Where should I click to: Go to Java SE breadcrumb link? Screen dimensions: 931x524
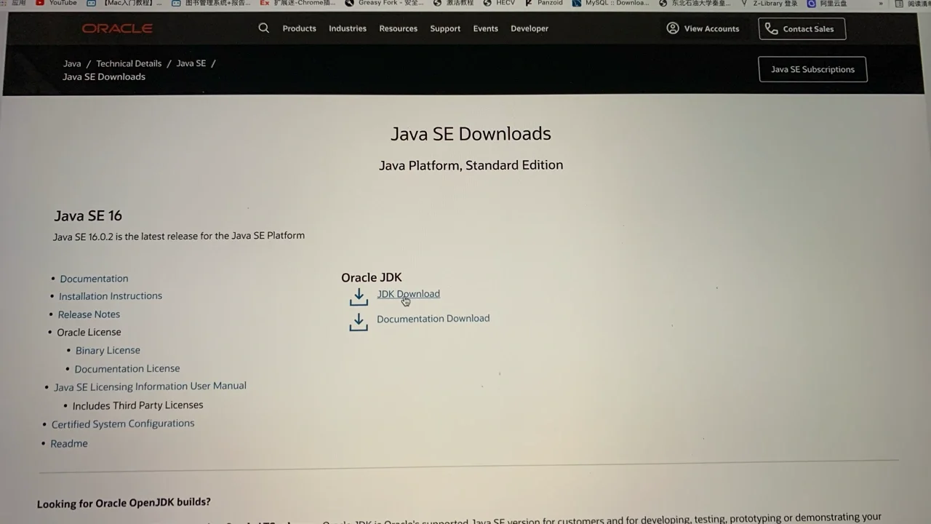click(x=191, y=63)
